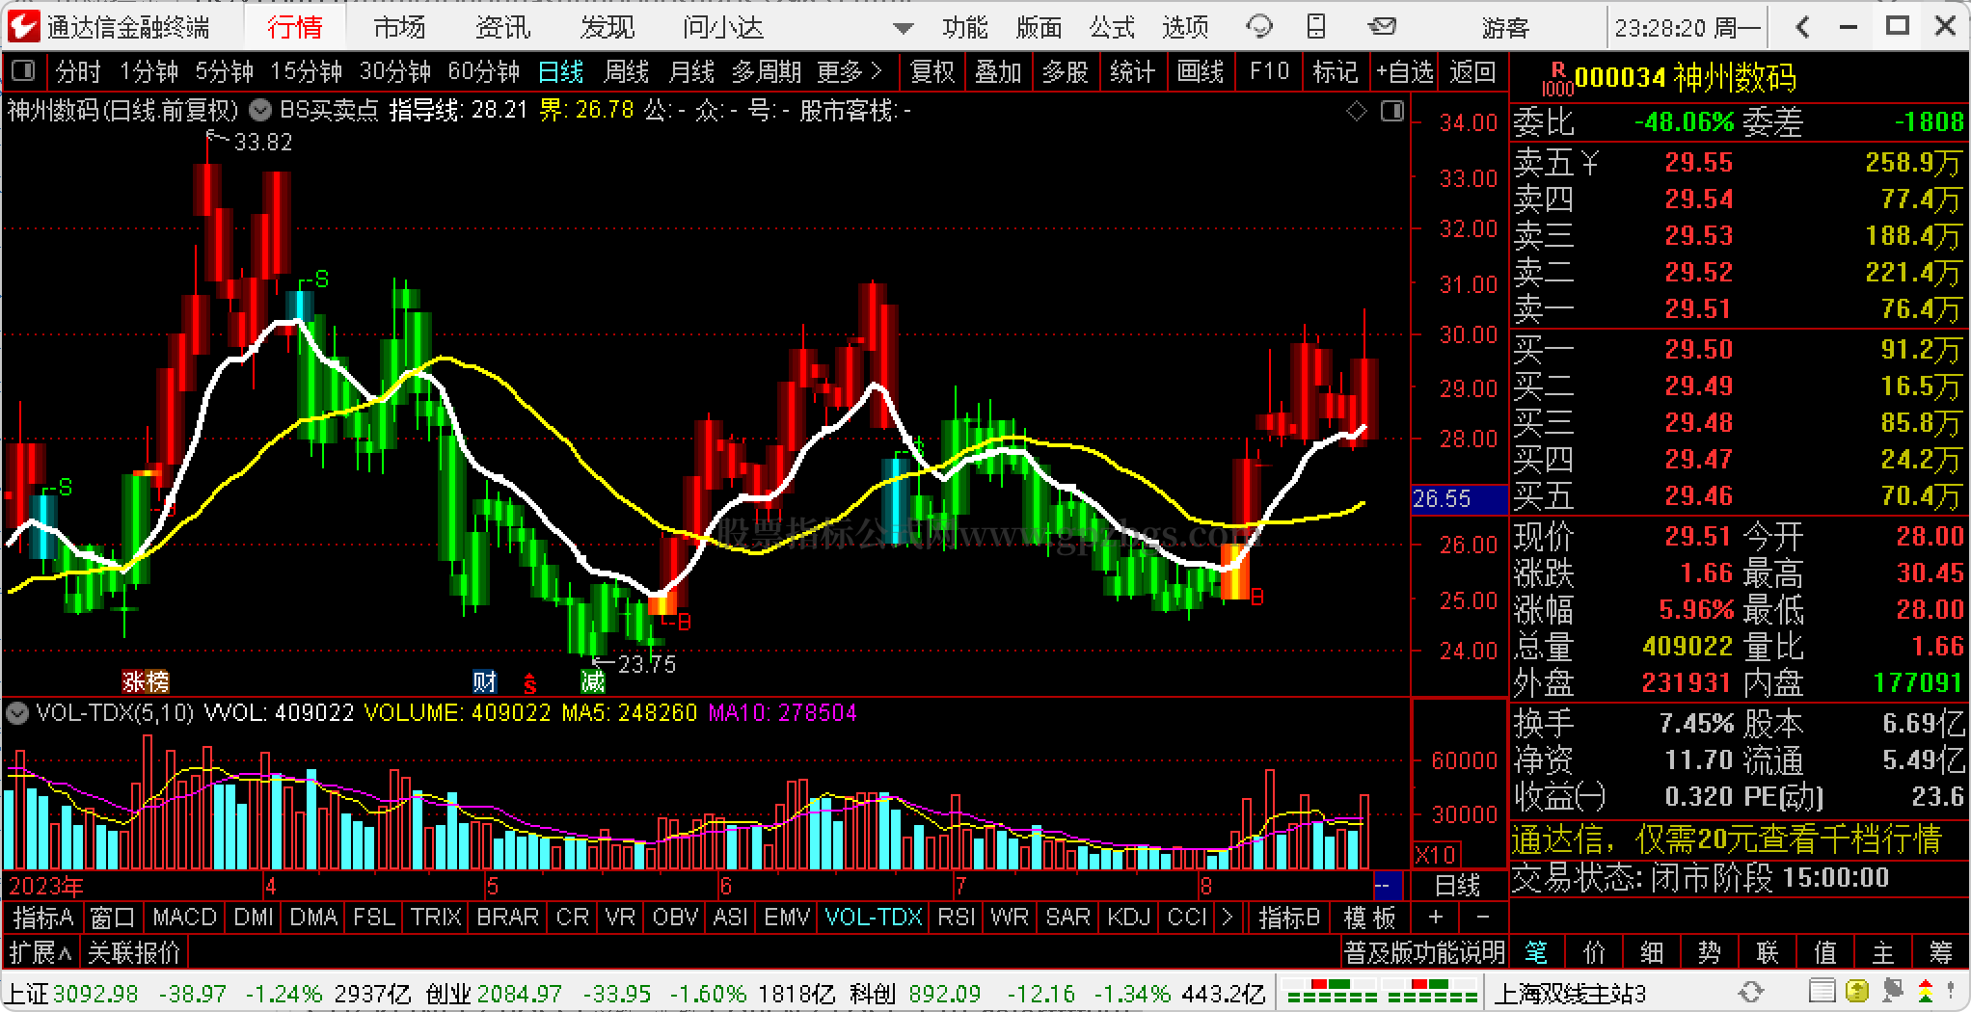
Task: Expand the 扩展 panel
Action: tap(40, 953)
